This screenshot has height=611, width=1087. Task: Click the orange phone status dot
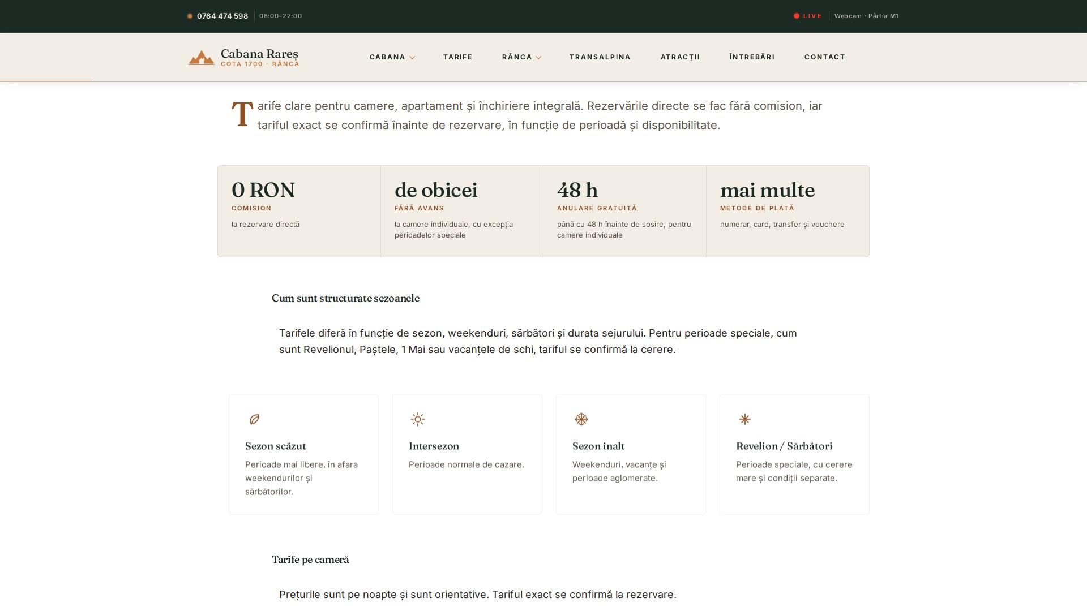coord(190,16)
